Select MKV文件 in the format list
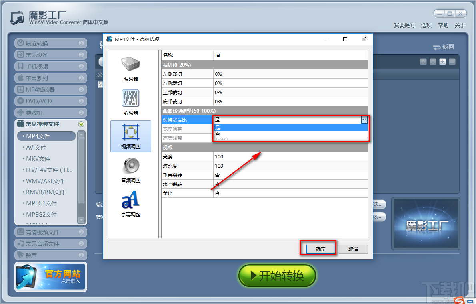The width and height of the screenshot is (476, 304). coord(38,159)
